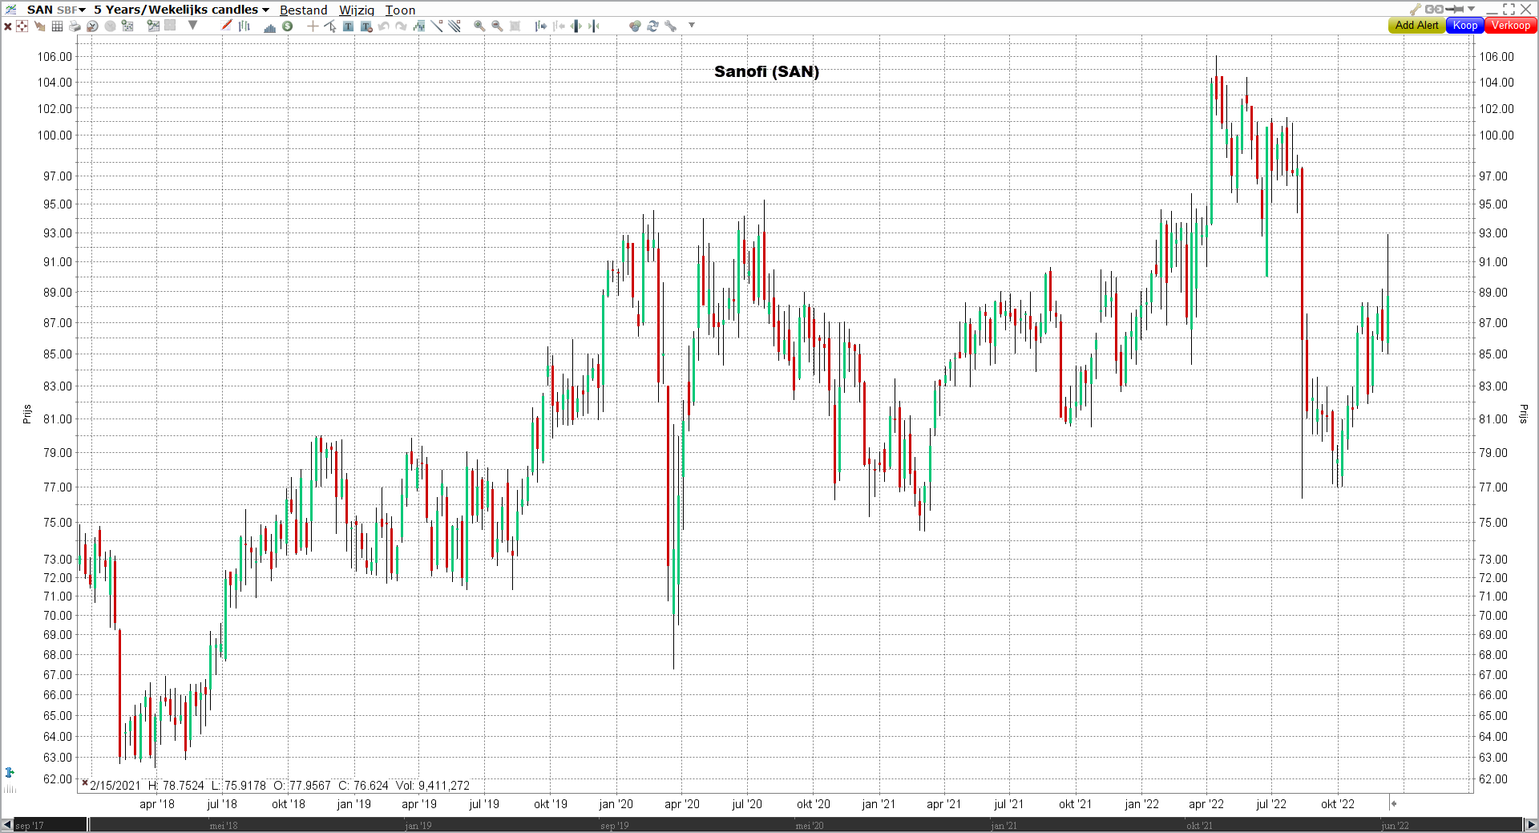Select the crosshair cursor tool
This screenshot has height=833, width=1539.
click(313, 26)
